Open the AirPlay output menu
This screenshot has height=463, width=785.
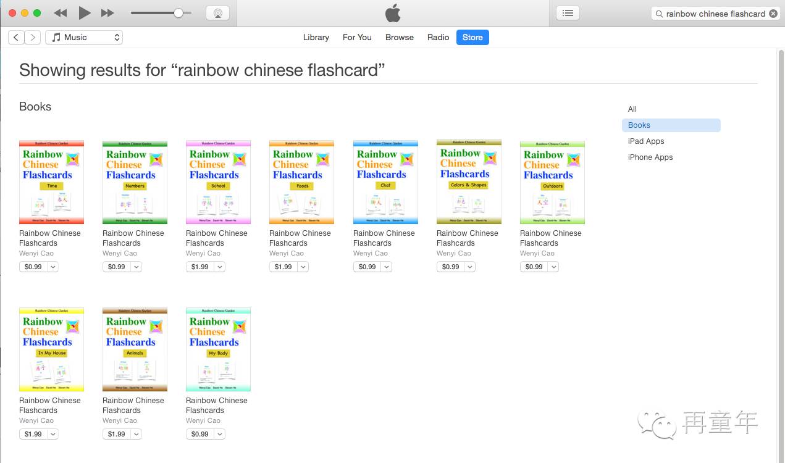217,13
